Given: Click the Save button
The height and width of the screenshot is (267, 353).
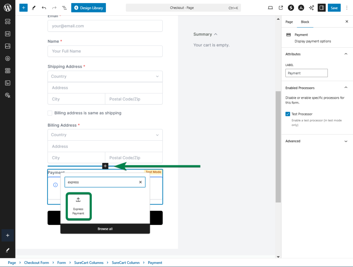Looking at the screenshot, I should point(334,8).
